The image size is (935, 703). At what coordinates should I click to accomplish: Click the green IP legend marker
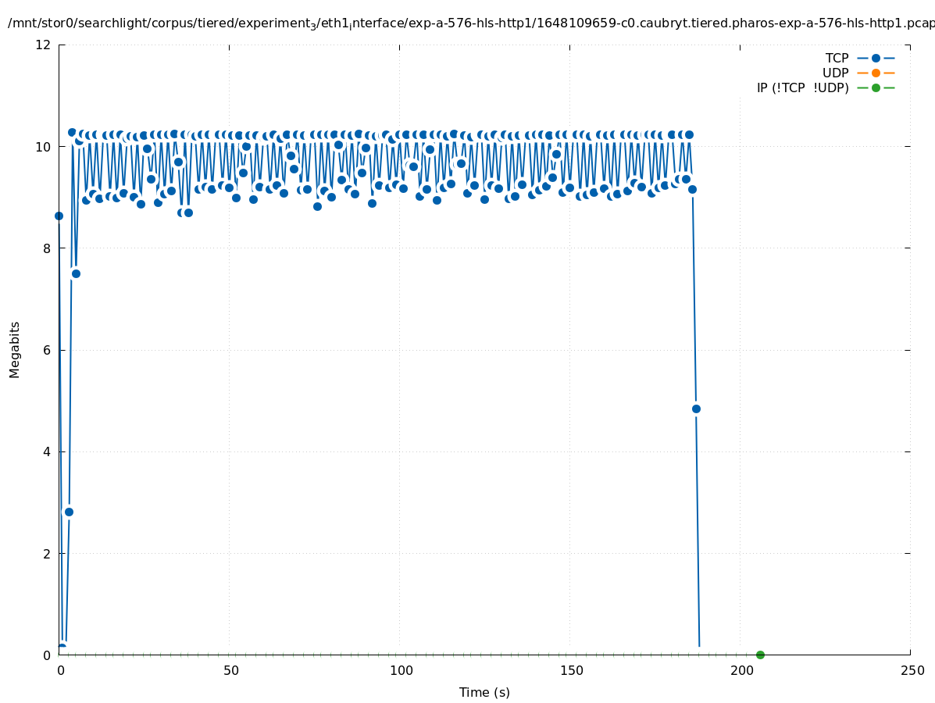tap(876, 87)
